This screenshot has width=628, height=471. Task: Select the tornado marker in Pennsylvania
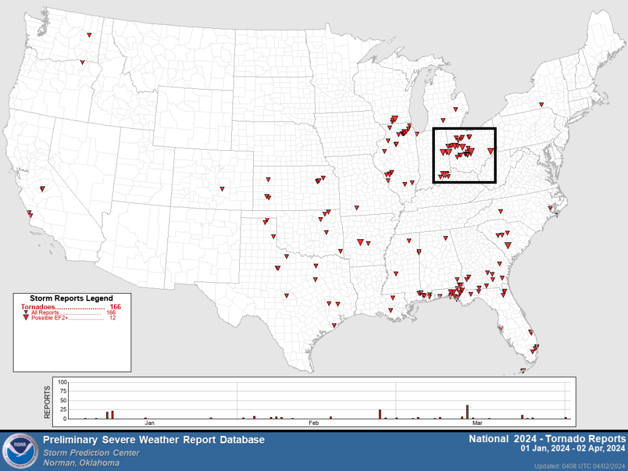[541, 104]
